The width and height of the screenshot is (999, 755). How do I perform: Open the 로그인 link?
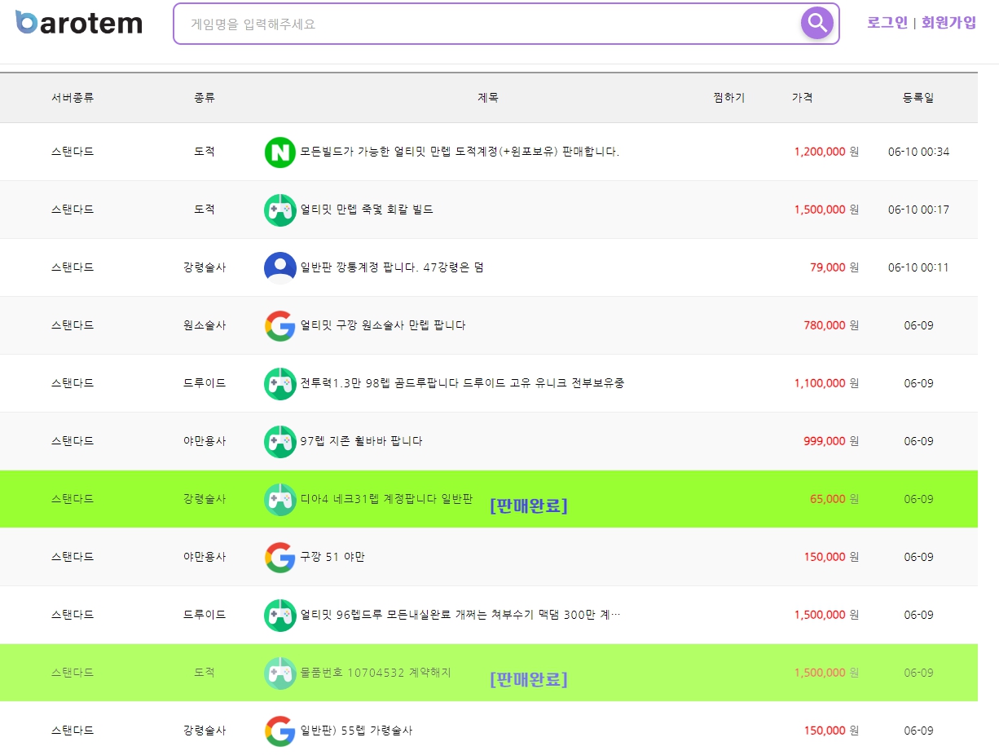click(886, 23)
